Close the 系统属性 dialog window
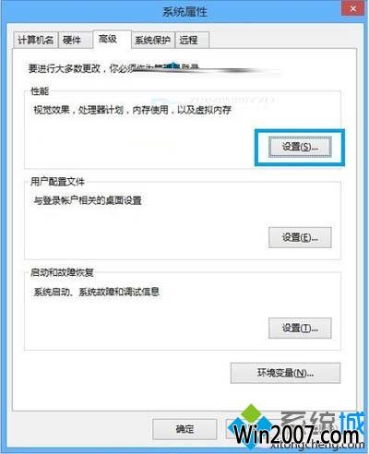Image resolution: width=369 pixels, height=454 pixels. (x=353, y=9)
